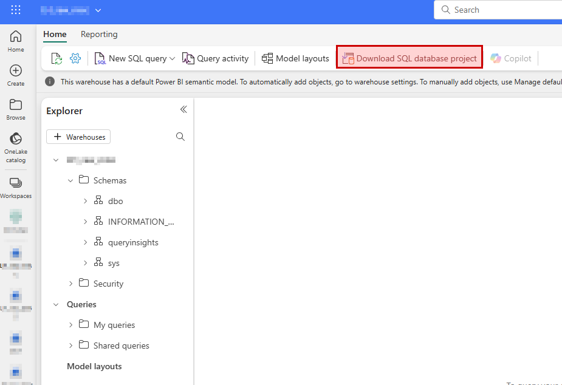Go to Home in left navigation

point(16,41)
